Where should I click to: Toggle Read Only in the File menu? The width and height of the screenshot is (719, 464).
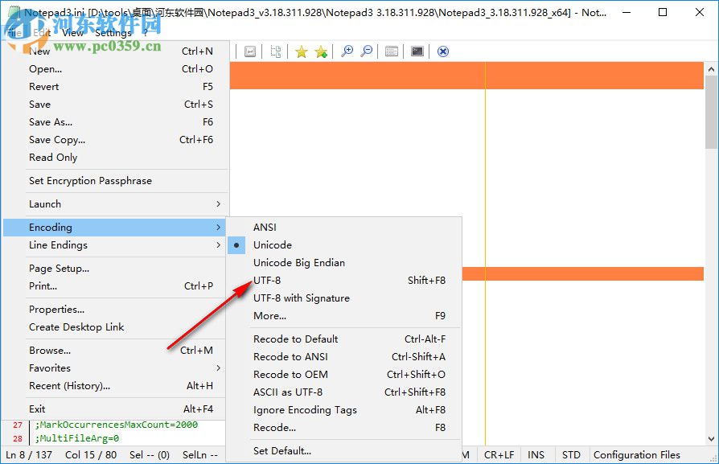[x=114, y=158]
